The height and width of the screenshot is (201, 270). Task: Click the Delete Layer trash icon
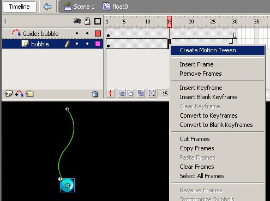tap(95, 94)
